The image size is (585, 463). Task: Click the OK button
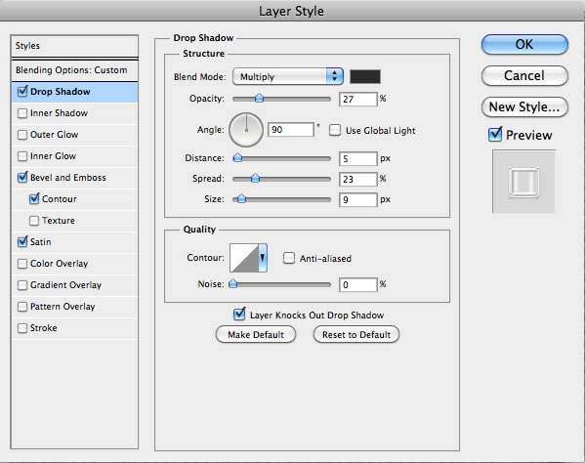524,44
